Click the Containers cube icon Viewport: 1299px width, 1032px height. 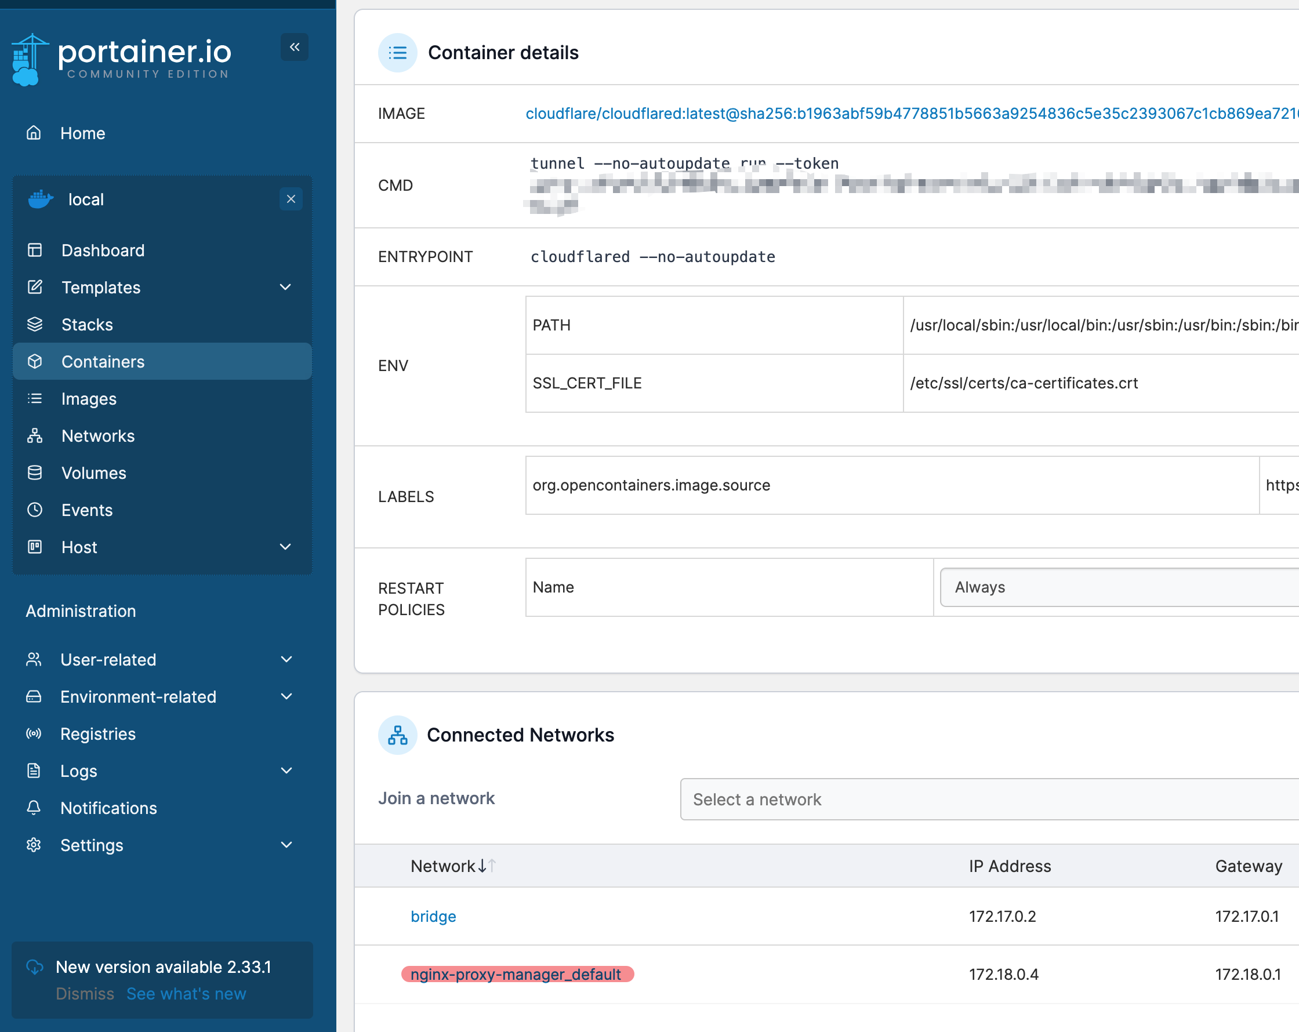pos(35,361)
